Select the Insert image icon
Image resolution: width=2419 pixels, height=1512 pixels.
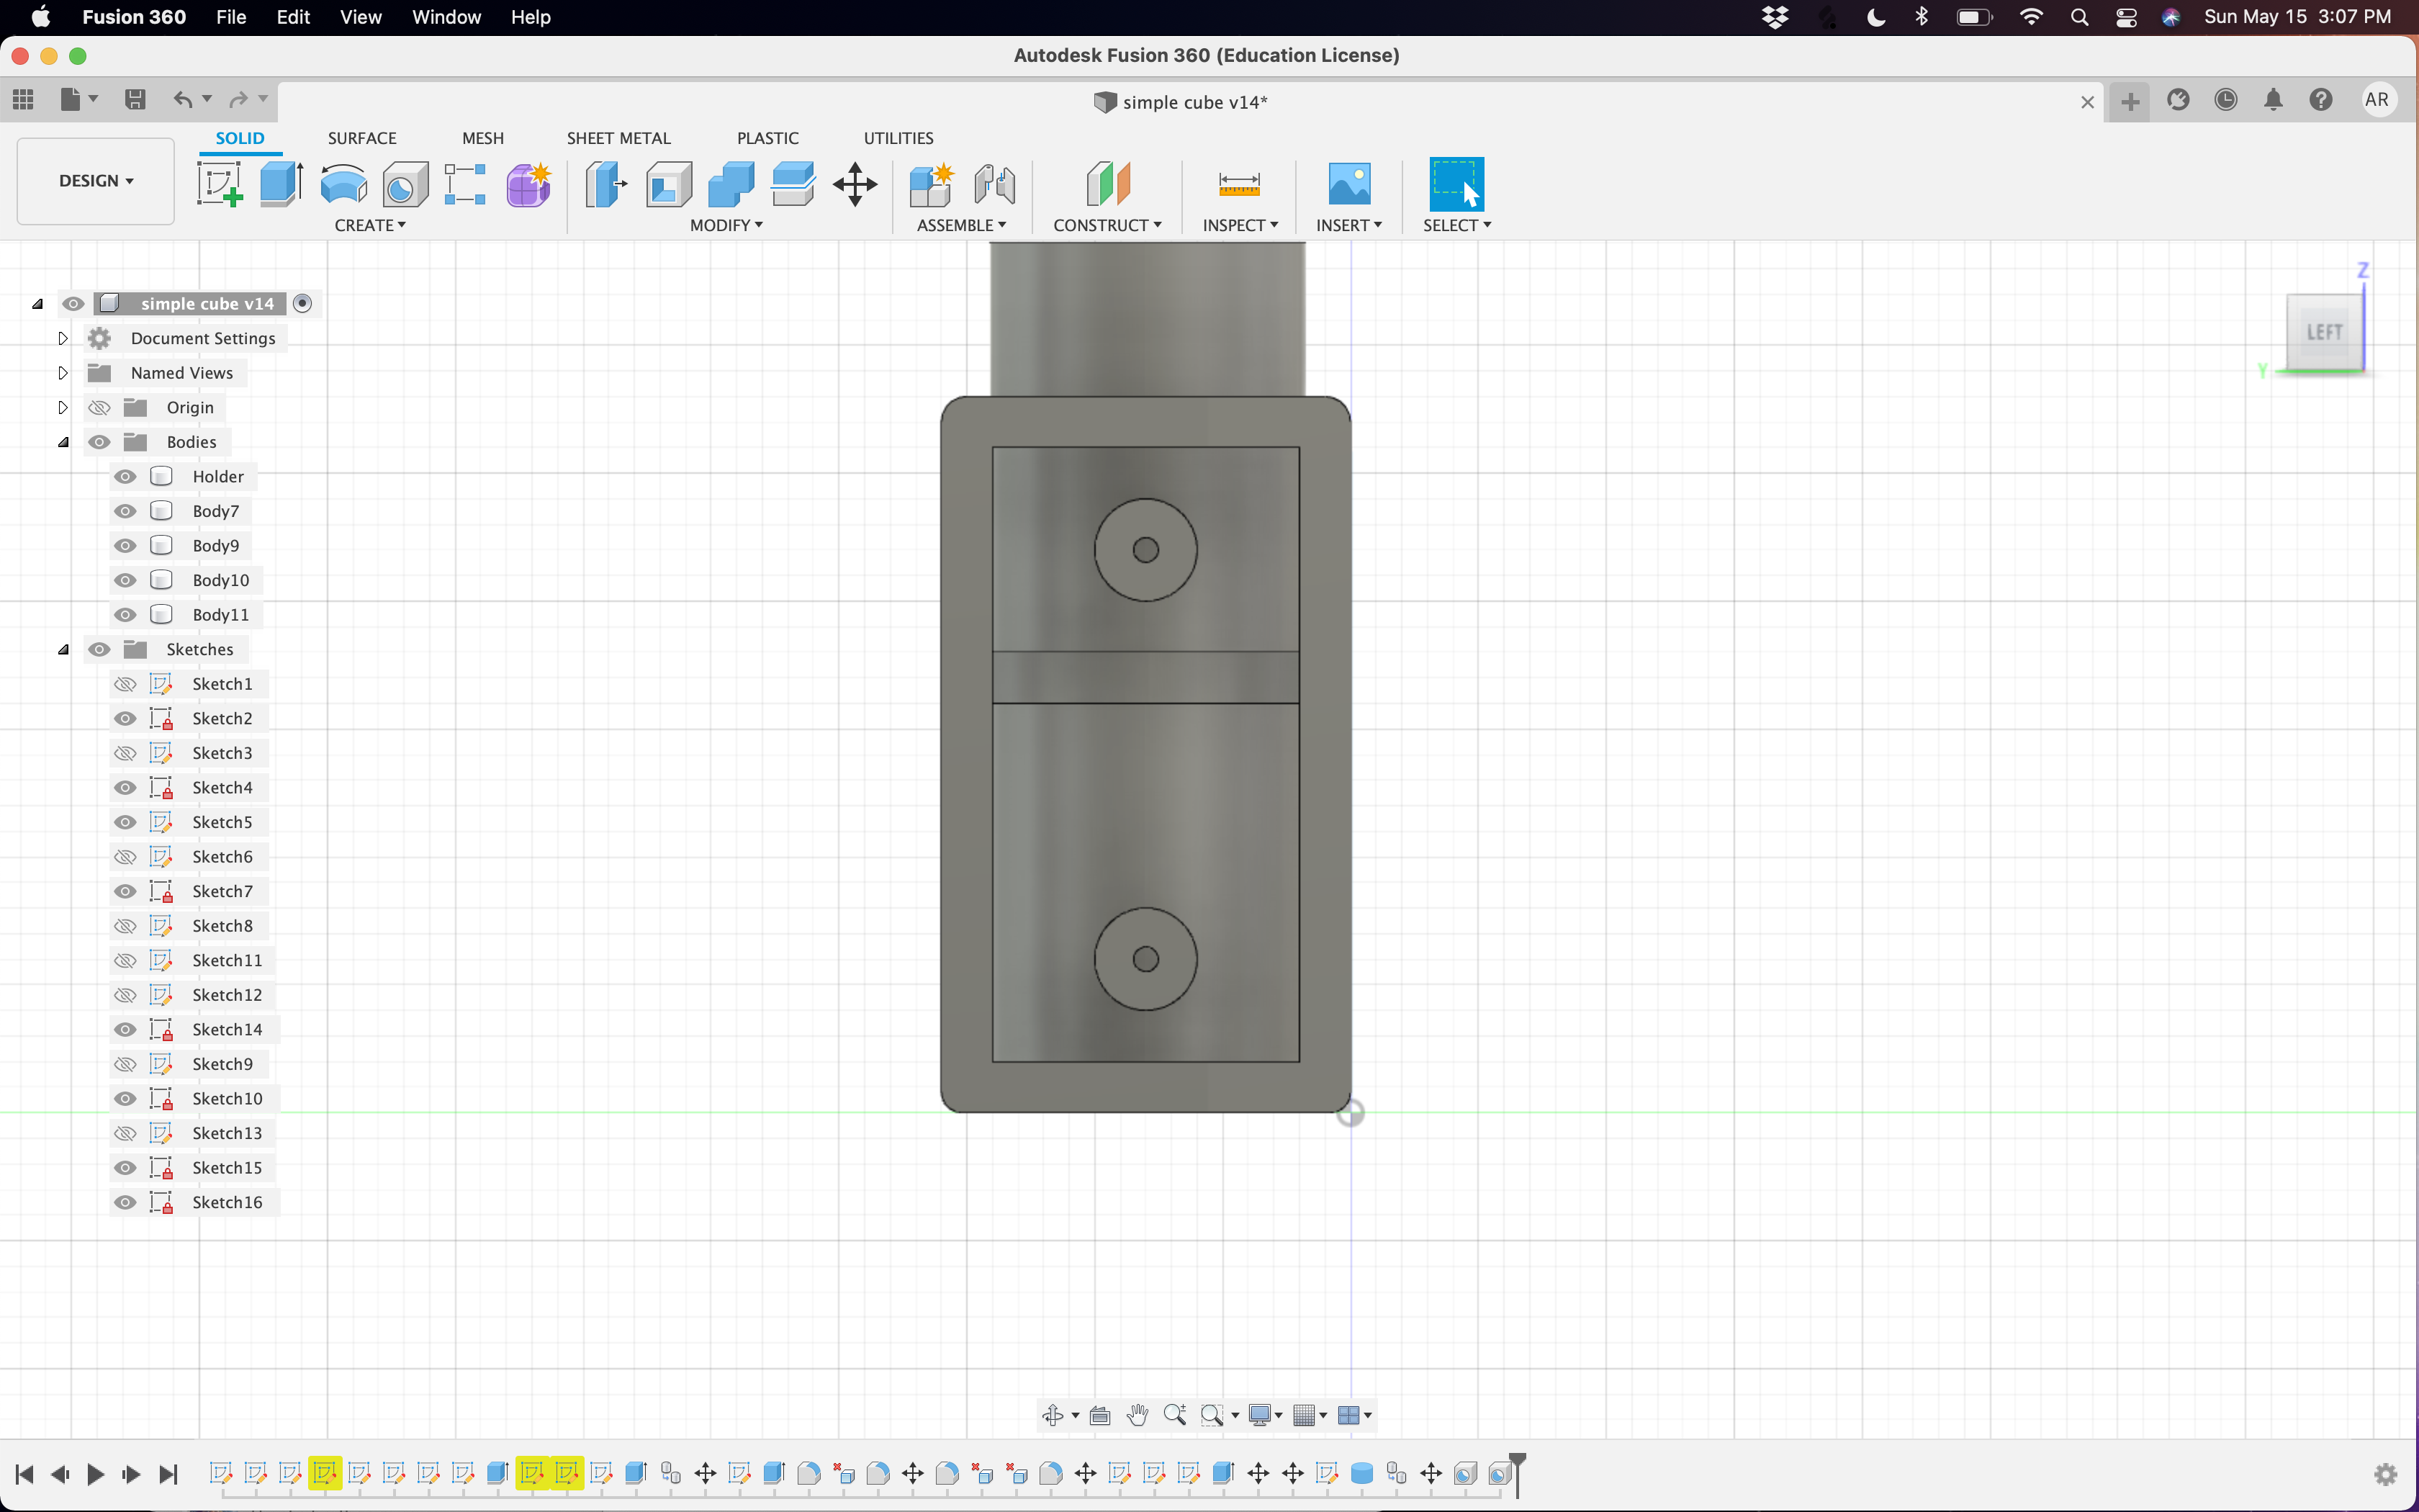pos(1349,184)
